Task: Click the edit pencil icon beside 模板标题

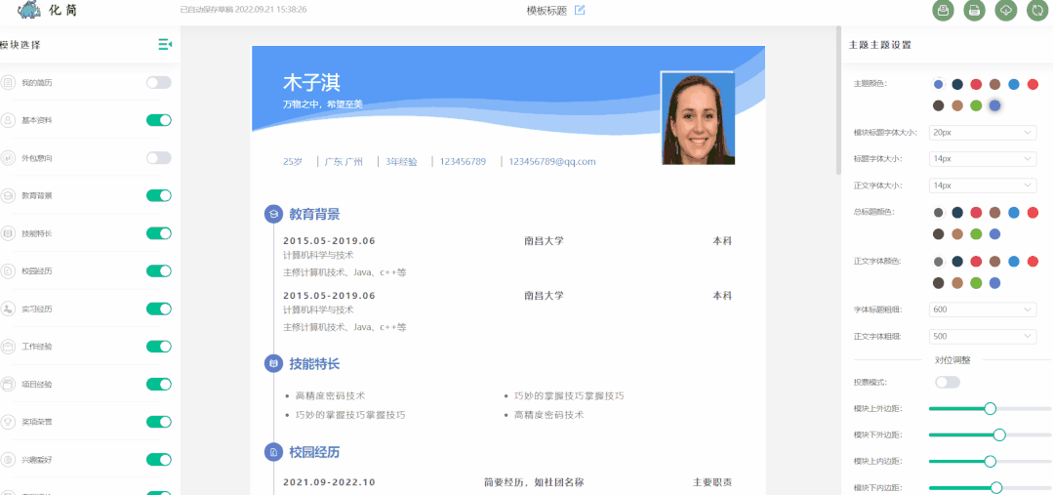Action: 581,10
